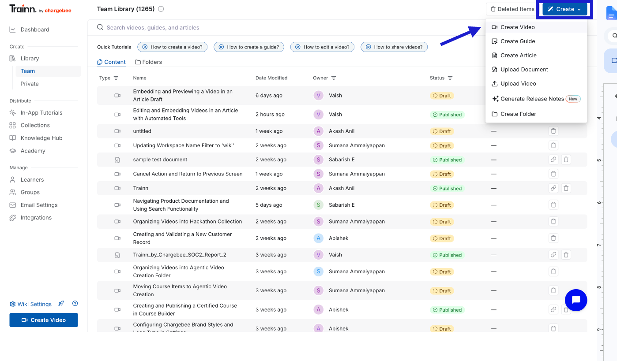The width and height of the screenshot is (617, 361).
Task: Delete 'Creating and Validating a New Customer Record'
Action: coord(553,238)
